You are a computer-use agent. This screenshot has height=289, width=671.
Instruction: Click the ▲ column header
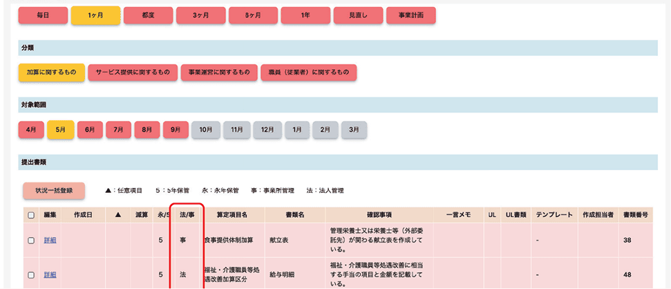(x=119, y=215)
